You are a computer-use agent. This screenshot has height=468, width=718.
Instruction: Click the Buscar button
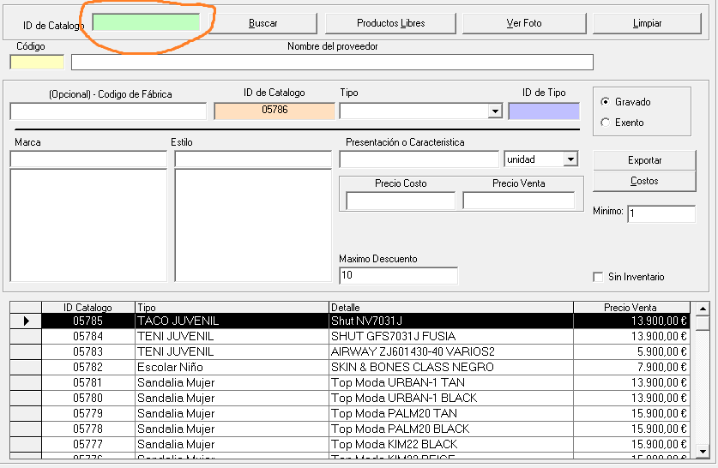[x=262, y=23]
